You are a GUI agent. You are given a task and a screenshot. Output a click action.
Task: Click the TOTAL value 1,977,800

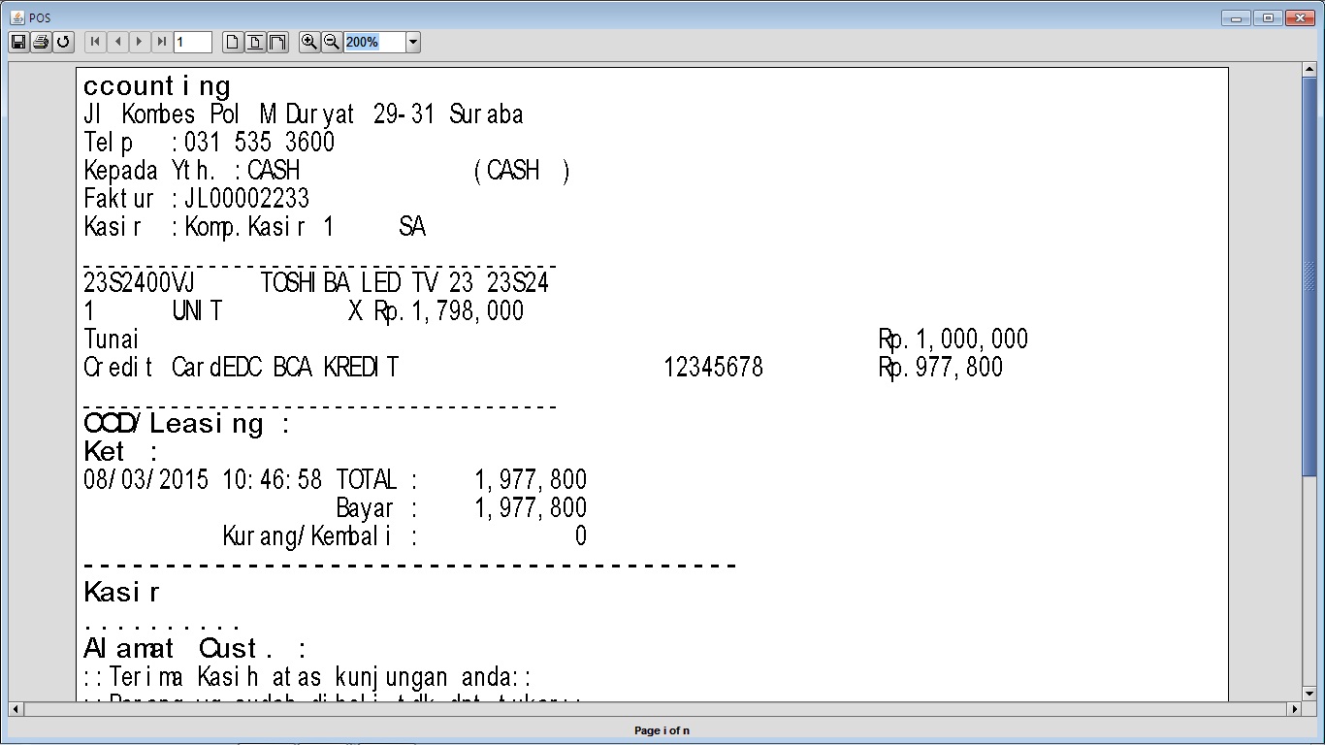(x=531, y=480)
